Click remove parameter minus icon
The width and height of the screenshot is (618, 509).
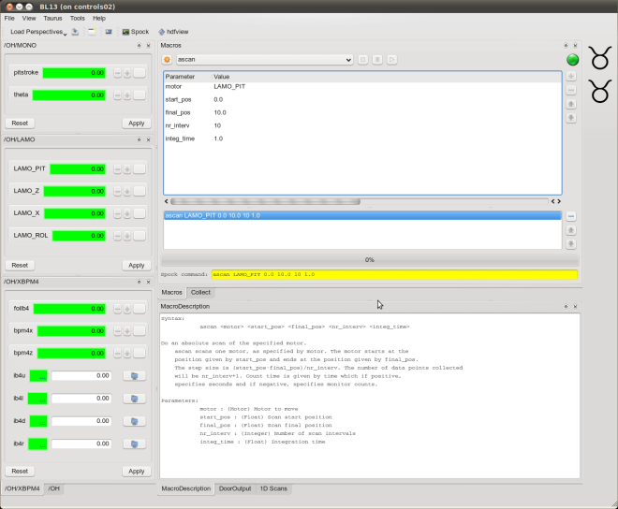click(570, 90)
